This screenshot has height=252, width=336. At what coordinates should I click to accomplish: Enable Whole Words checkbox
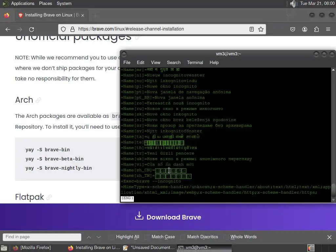click(x=226, y=237)
